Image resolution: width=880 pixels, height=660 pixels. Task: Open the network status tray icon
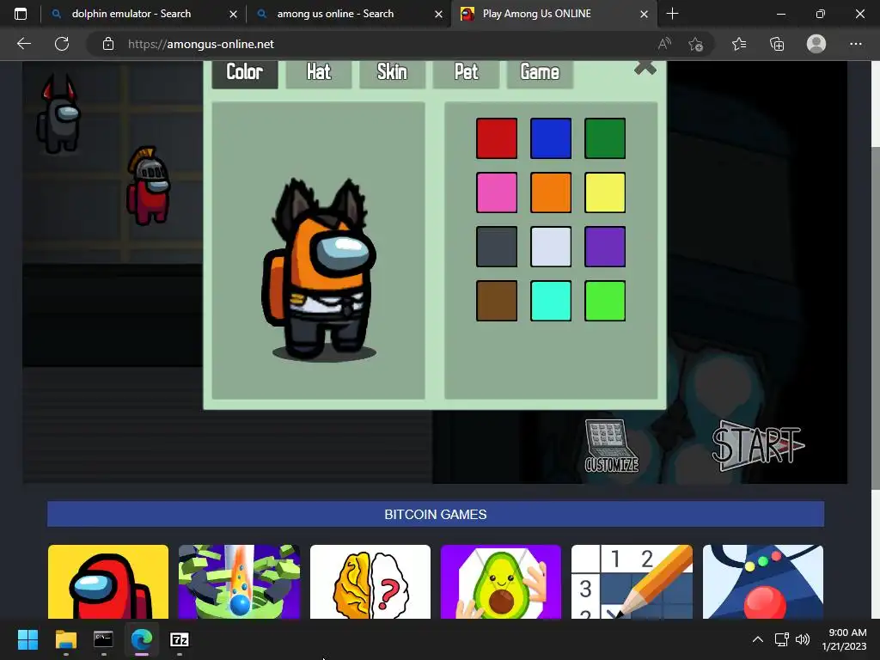pos(781,639)
